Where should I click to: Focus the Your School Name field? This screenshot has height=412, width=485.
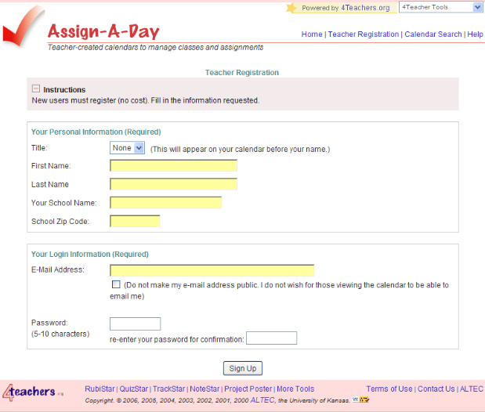click(x=166, y=203)
